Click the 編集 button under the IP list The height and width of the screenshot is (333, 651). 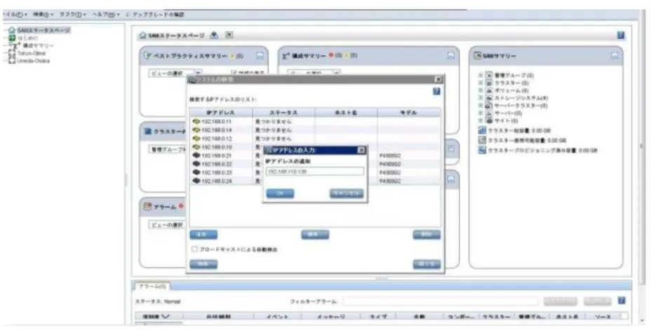coord(315,235)
